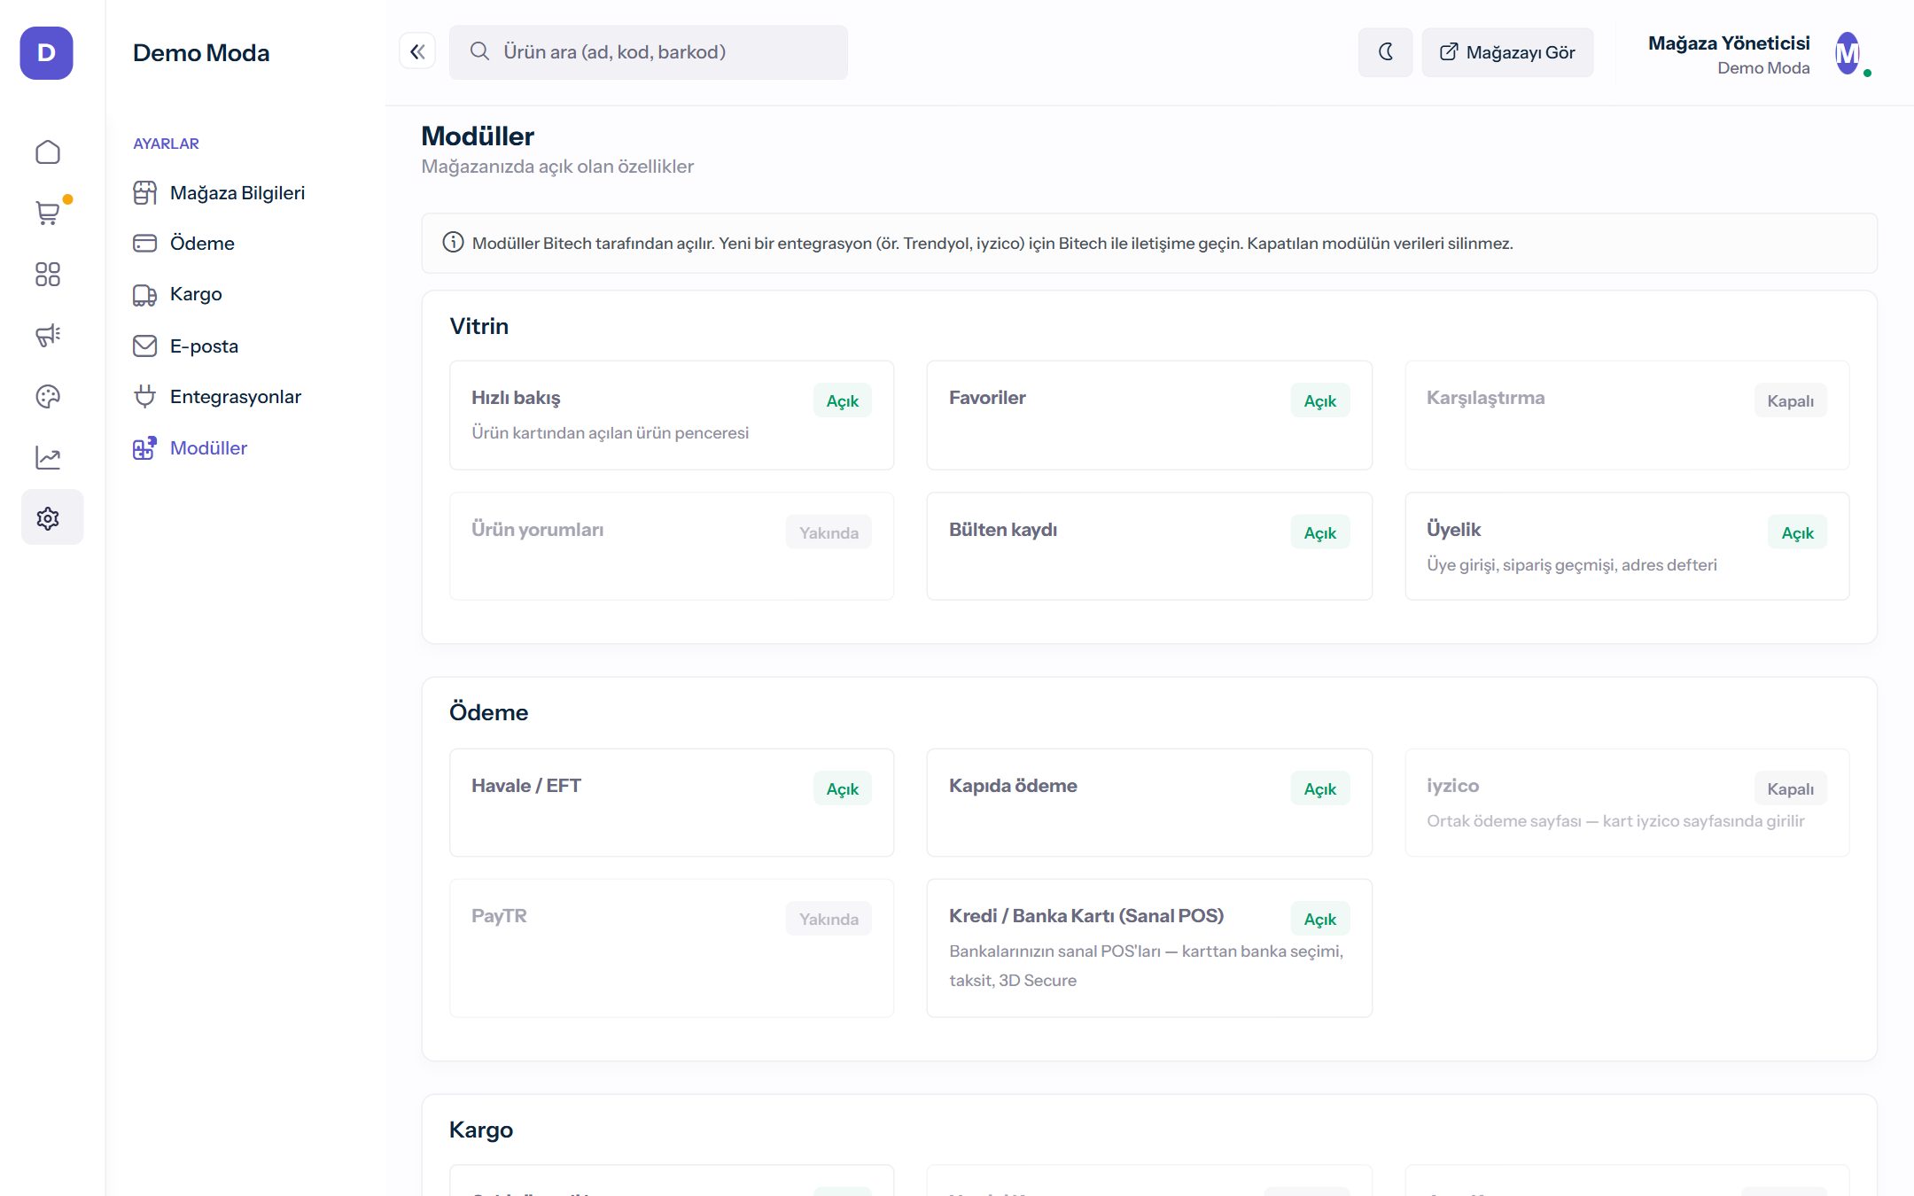Click the Açık badge on Hızlı bakış

843,400
